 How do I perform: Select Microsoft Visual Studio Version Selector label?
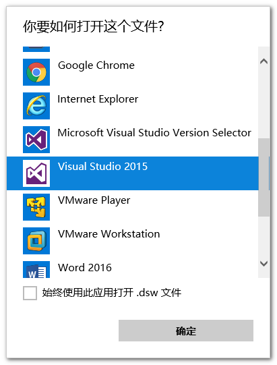(154, 133)
